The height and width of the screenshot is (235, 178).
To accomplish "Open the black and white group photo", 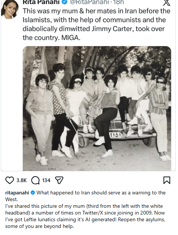I will (x=97, y=108).
